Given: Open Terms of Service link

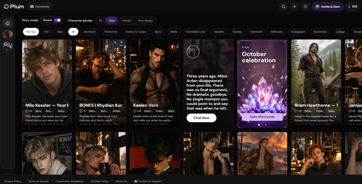Looking at the screenshot, I should (x=38, y=181).
